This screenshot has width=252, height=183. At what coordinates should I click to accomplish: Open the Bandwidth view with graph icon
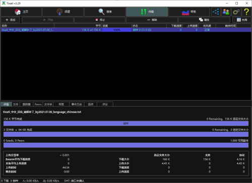pyautogui.click(x=189, y=12)
